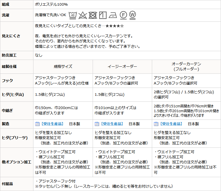221x191 pixels.
Task: Click the low-temperature iron symbol
Action: coord(113,15)
